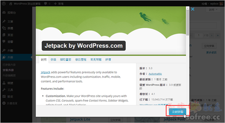Close the Jetpack plugin dialog with the X

[x=193, y=9]
